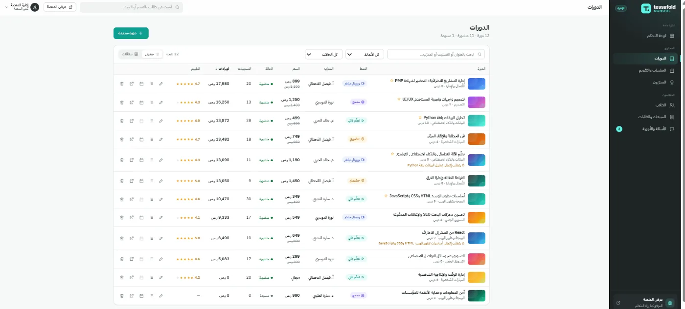Click the 17,980 revenue value
Image resolution: width=685 pixels, height=309 pixels.
click(219, 84)
